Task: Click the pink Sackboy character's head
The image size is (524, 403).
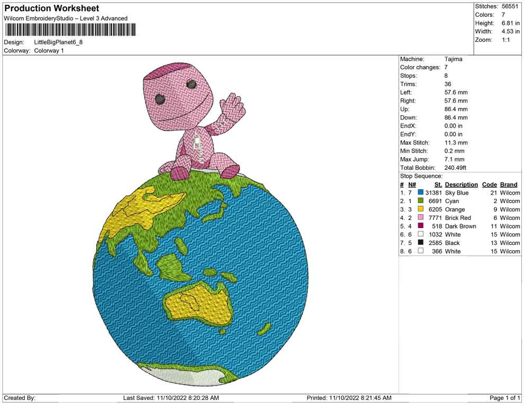Action: (178, 96)
